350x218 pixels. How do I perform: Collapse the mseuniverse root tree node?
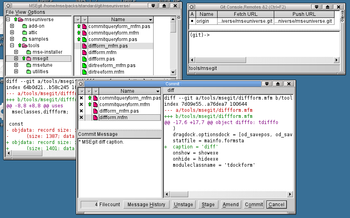8,20
